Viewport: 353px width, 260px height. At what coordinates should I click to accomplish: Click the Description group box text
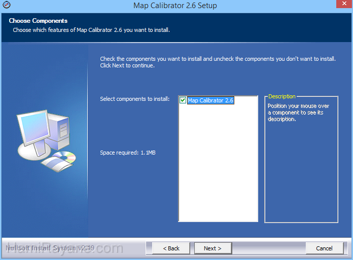click(298, 113)
